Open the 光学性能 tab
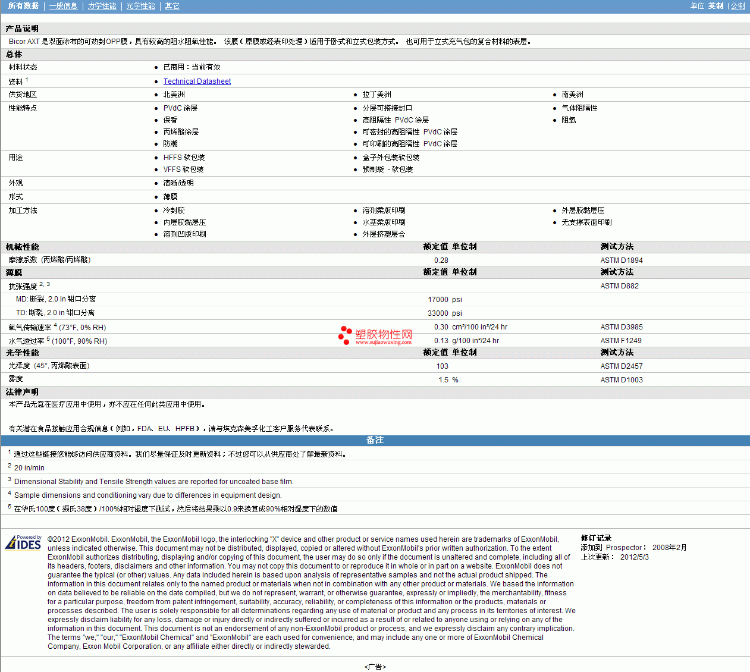Viewport: 750px width, 672px height. pyautogui.click(x=141, y=6)
